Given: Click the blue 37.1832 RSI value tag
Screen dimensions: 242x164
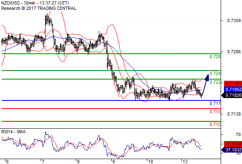Looking at the screenshot, I should [x=231, y=150].
